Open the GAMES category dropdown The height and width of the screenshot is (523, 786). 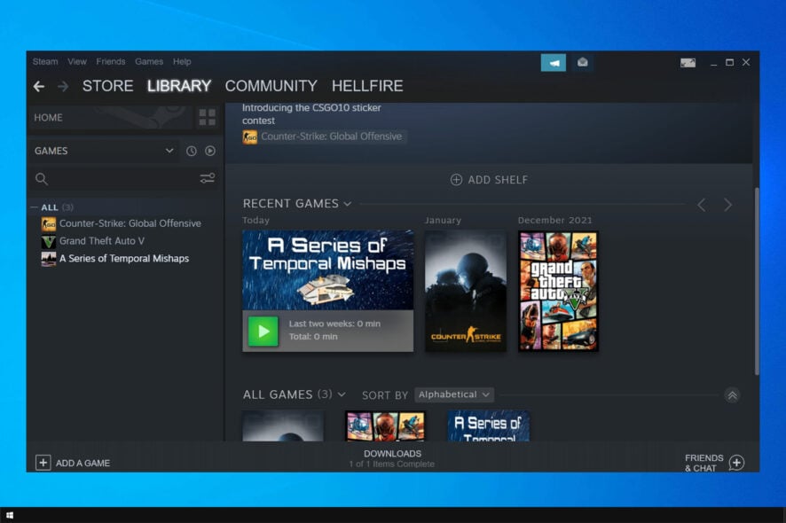(x=169, y=151)
